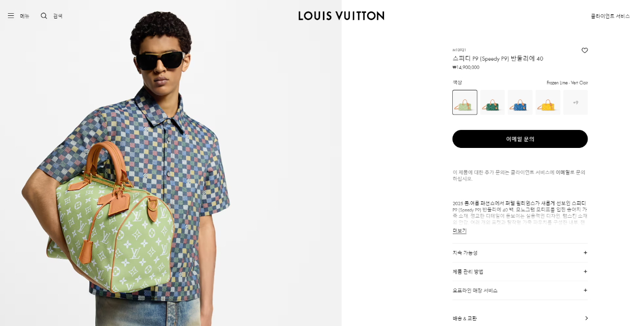The width and height of the screenshot is (634, 326).
Task: Open the hamburger menu icon
Action: coord(11,16)
